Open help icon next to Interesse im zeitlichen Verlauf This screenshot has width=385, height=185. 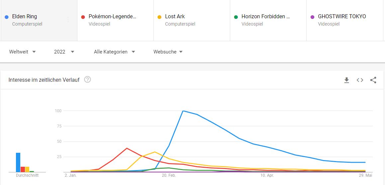87,79
